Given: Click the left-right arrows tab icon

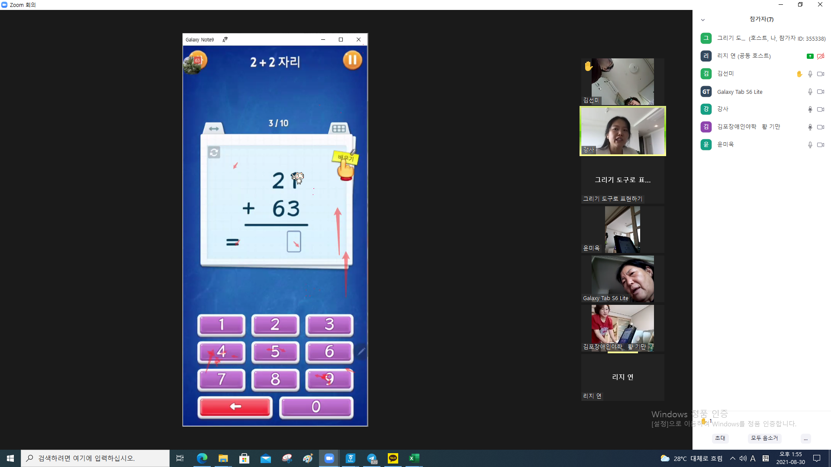Looking at the screenshot, I should coord(214,128).
